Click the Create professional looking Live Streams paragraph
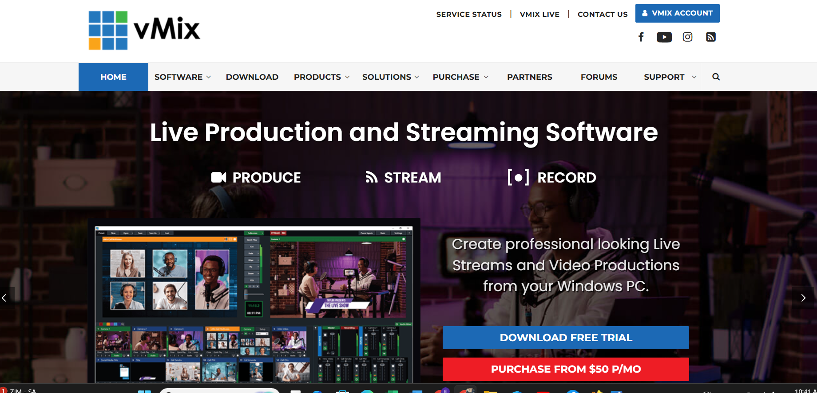Screen dimensions: 817x393 [566, 265]
